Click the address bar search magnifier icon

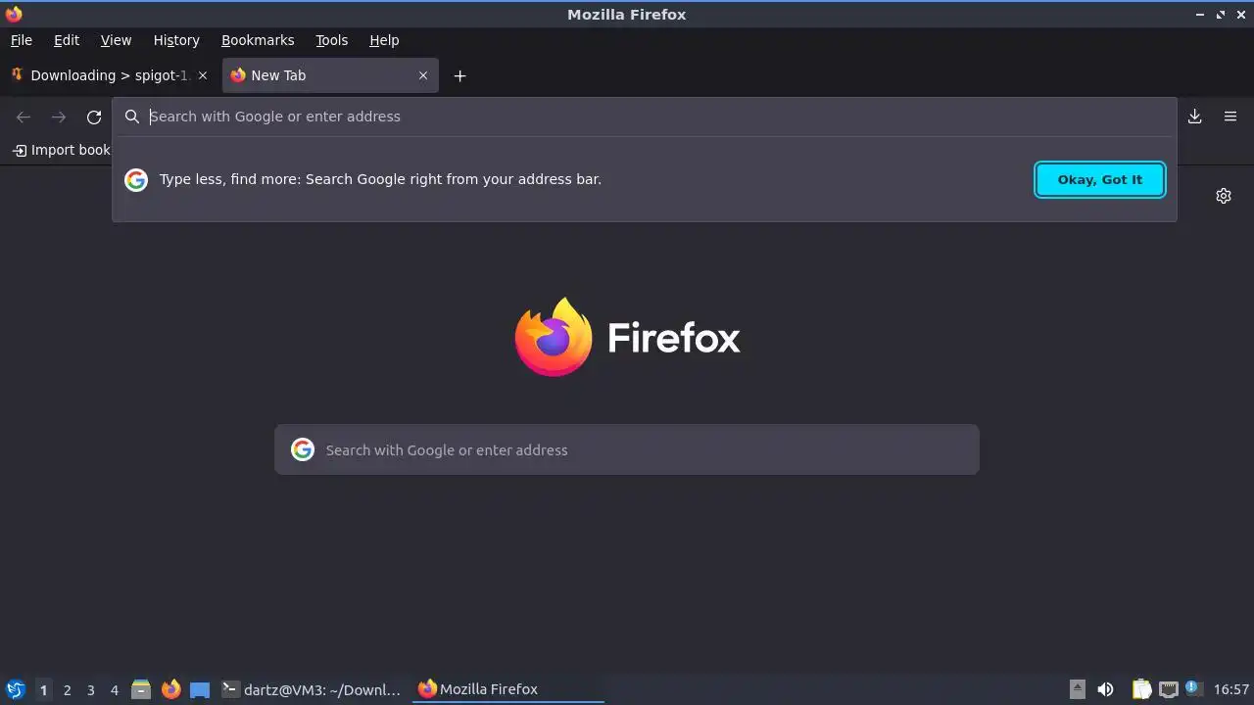[132, 117]
